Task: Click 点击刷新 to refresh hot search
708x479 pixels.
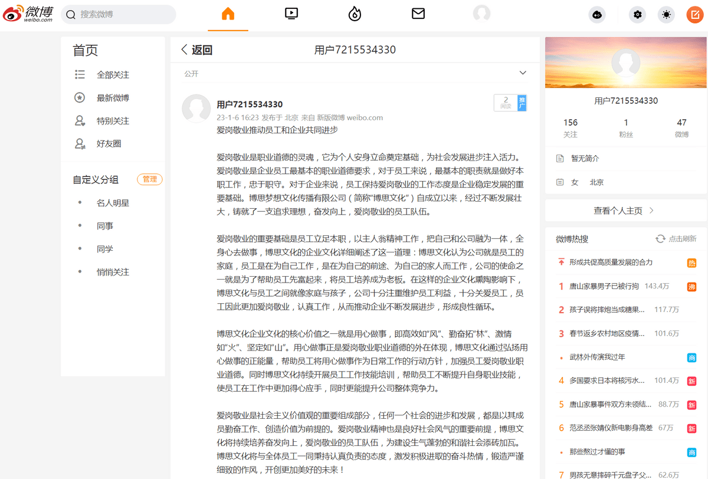Action: point(676,239)
